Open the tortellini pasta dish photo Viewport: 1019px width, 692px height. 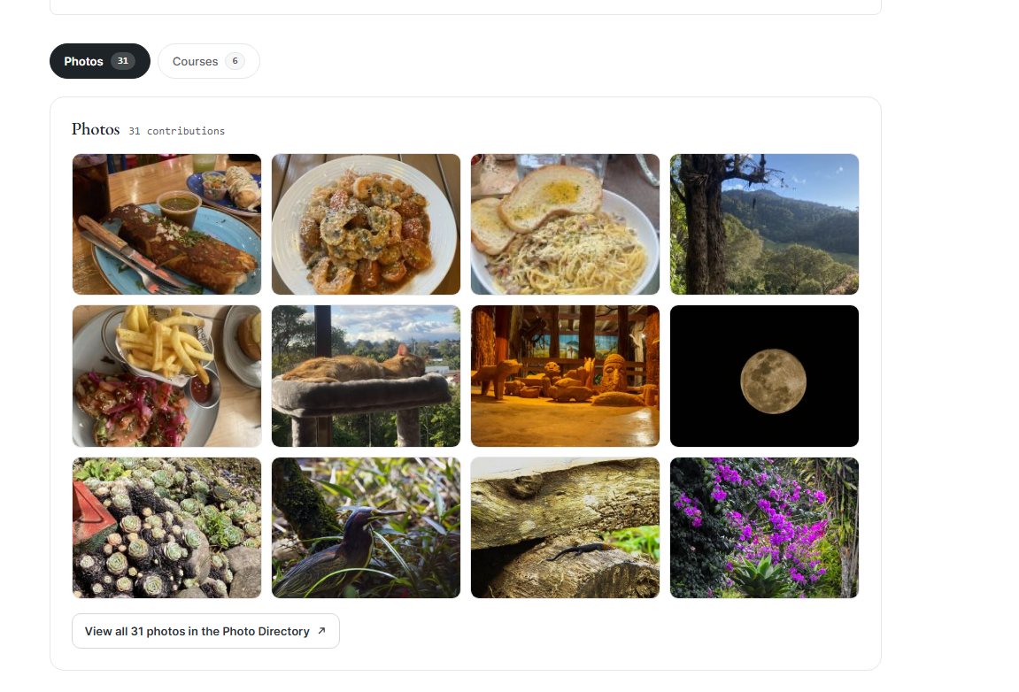(366, 224)
